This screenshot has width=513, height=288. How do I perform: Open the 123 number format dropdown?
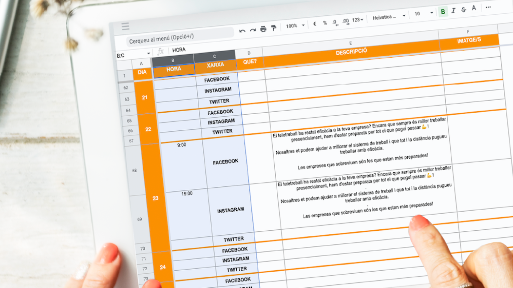[357, 20]
